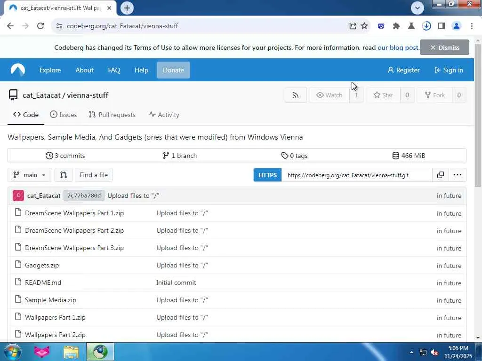
Task: Open the Pull requests tab
Action: [x=112, y=115]
